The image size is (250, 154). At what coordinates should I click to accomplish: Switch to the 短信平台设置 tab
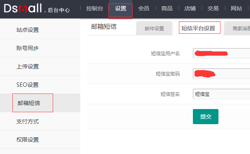pos(198,28)
